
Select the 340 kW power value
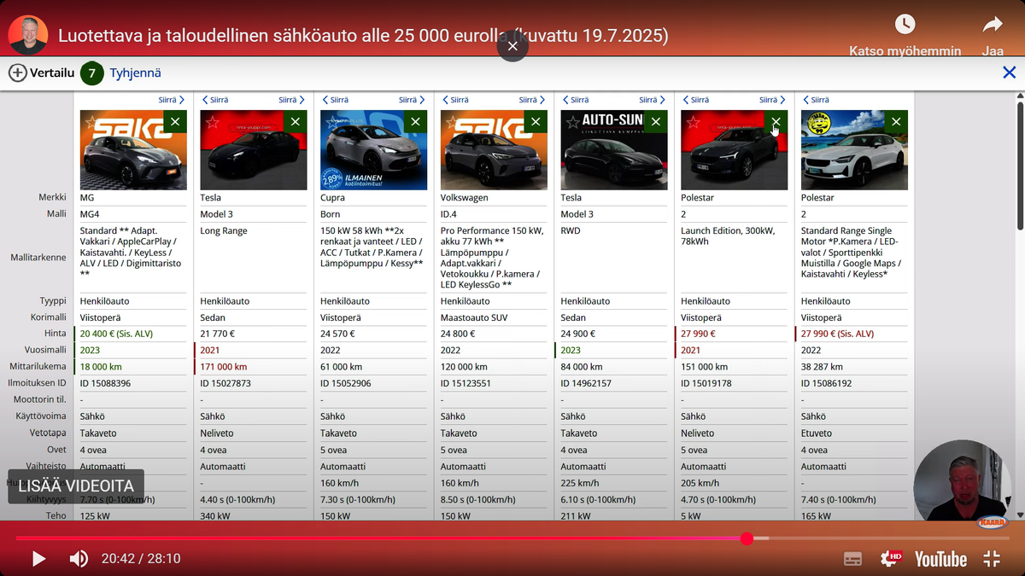tap(215, 515)
